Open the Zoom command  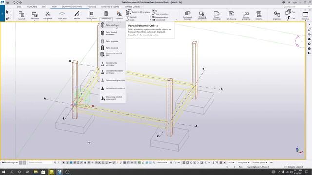pos(131,20)
